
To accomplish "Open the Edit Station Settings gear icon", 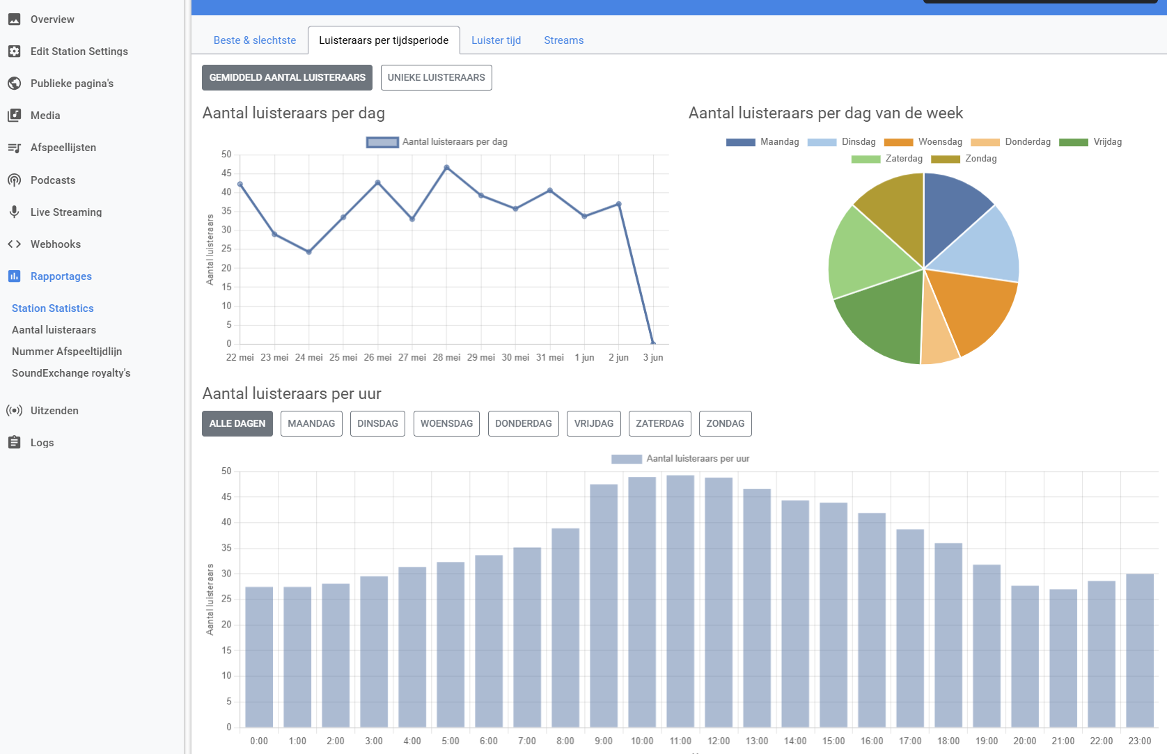I will click(14, 52).
